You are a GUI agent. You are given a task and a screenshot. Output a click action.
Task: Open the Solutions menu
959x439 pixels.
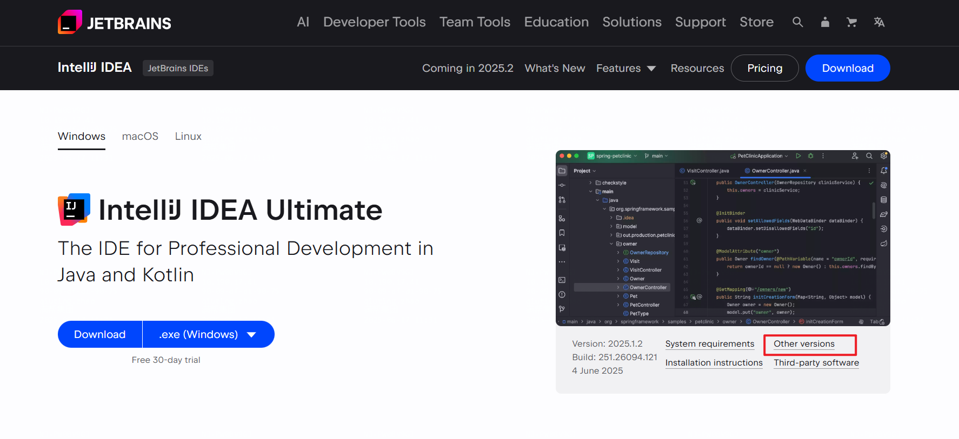[x=632, y=22]
